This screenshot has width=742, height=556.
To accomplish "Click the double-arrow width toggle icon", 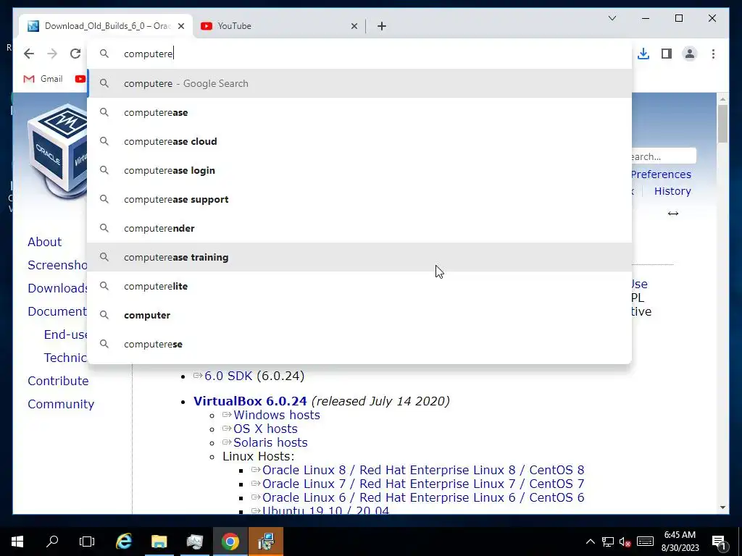I will [673, 214].
